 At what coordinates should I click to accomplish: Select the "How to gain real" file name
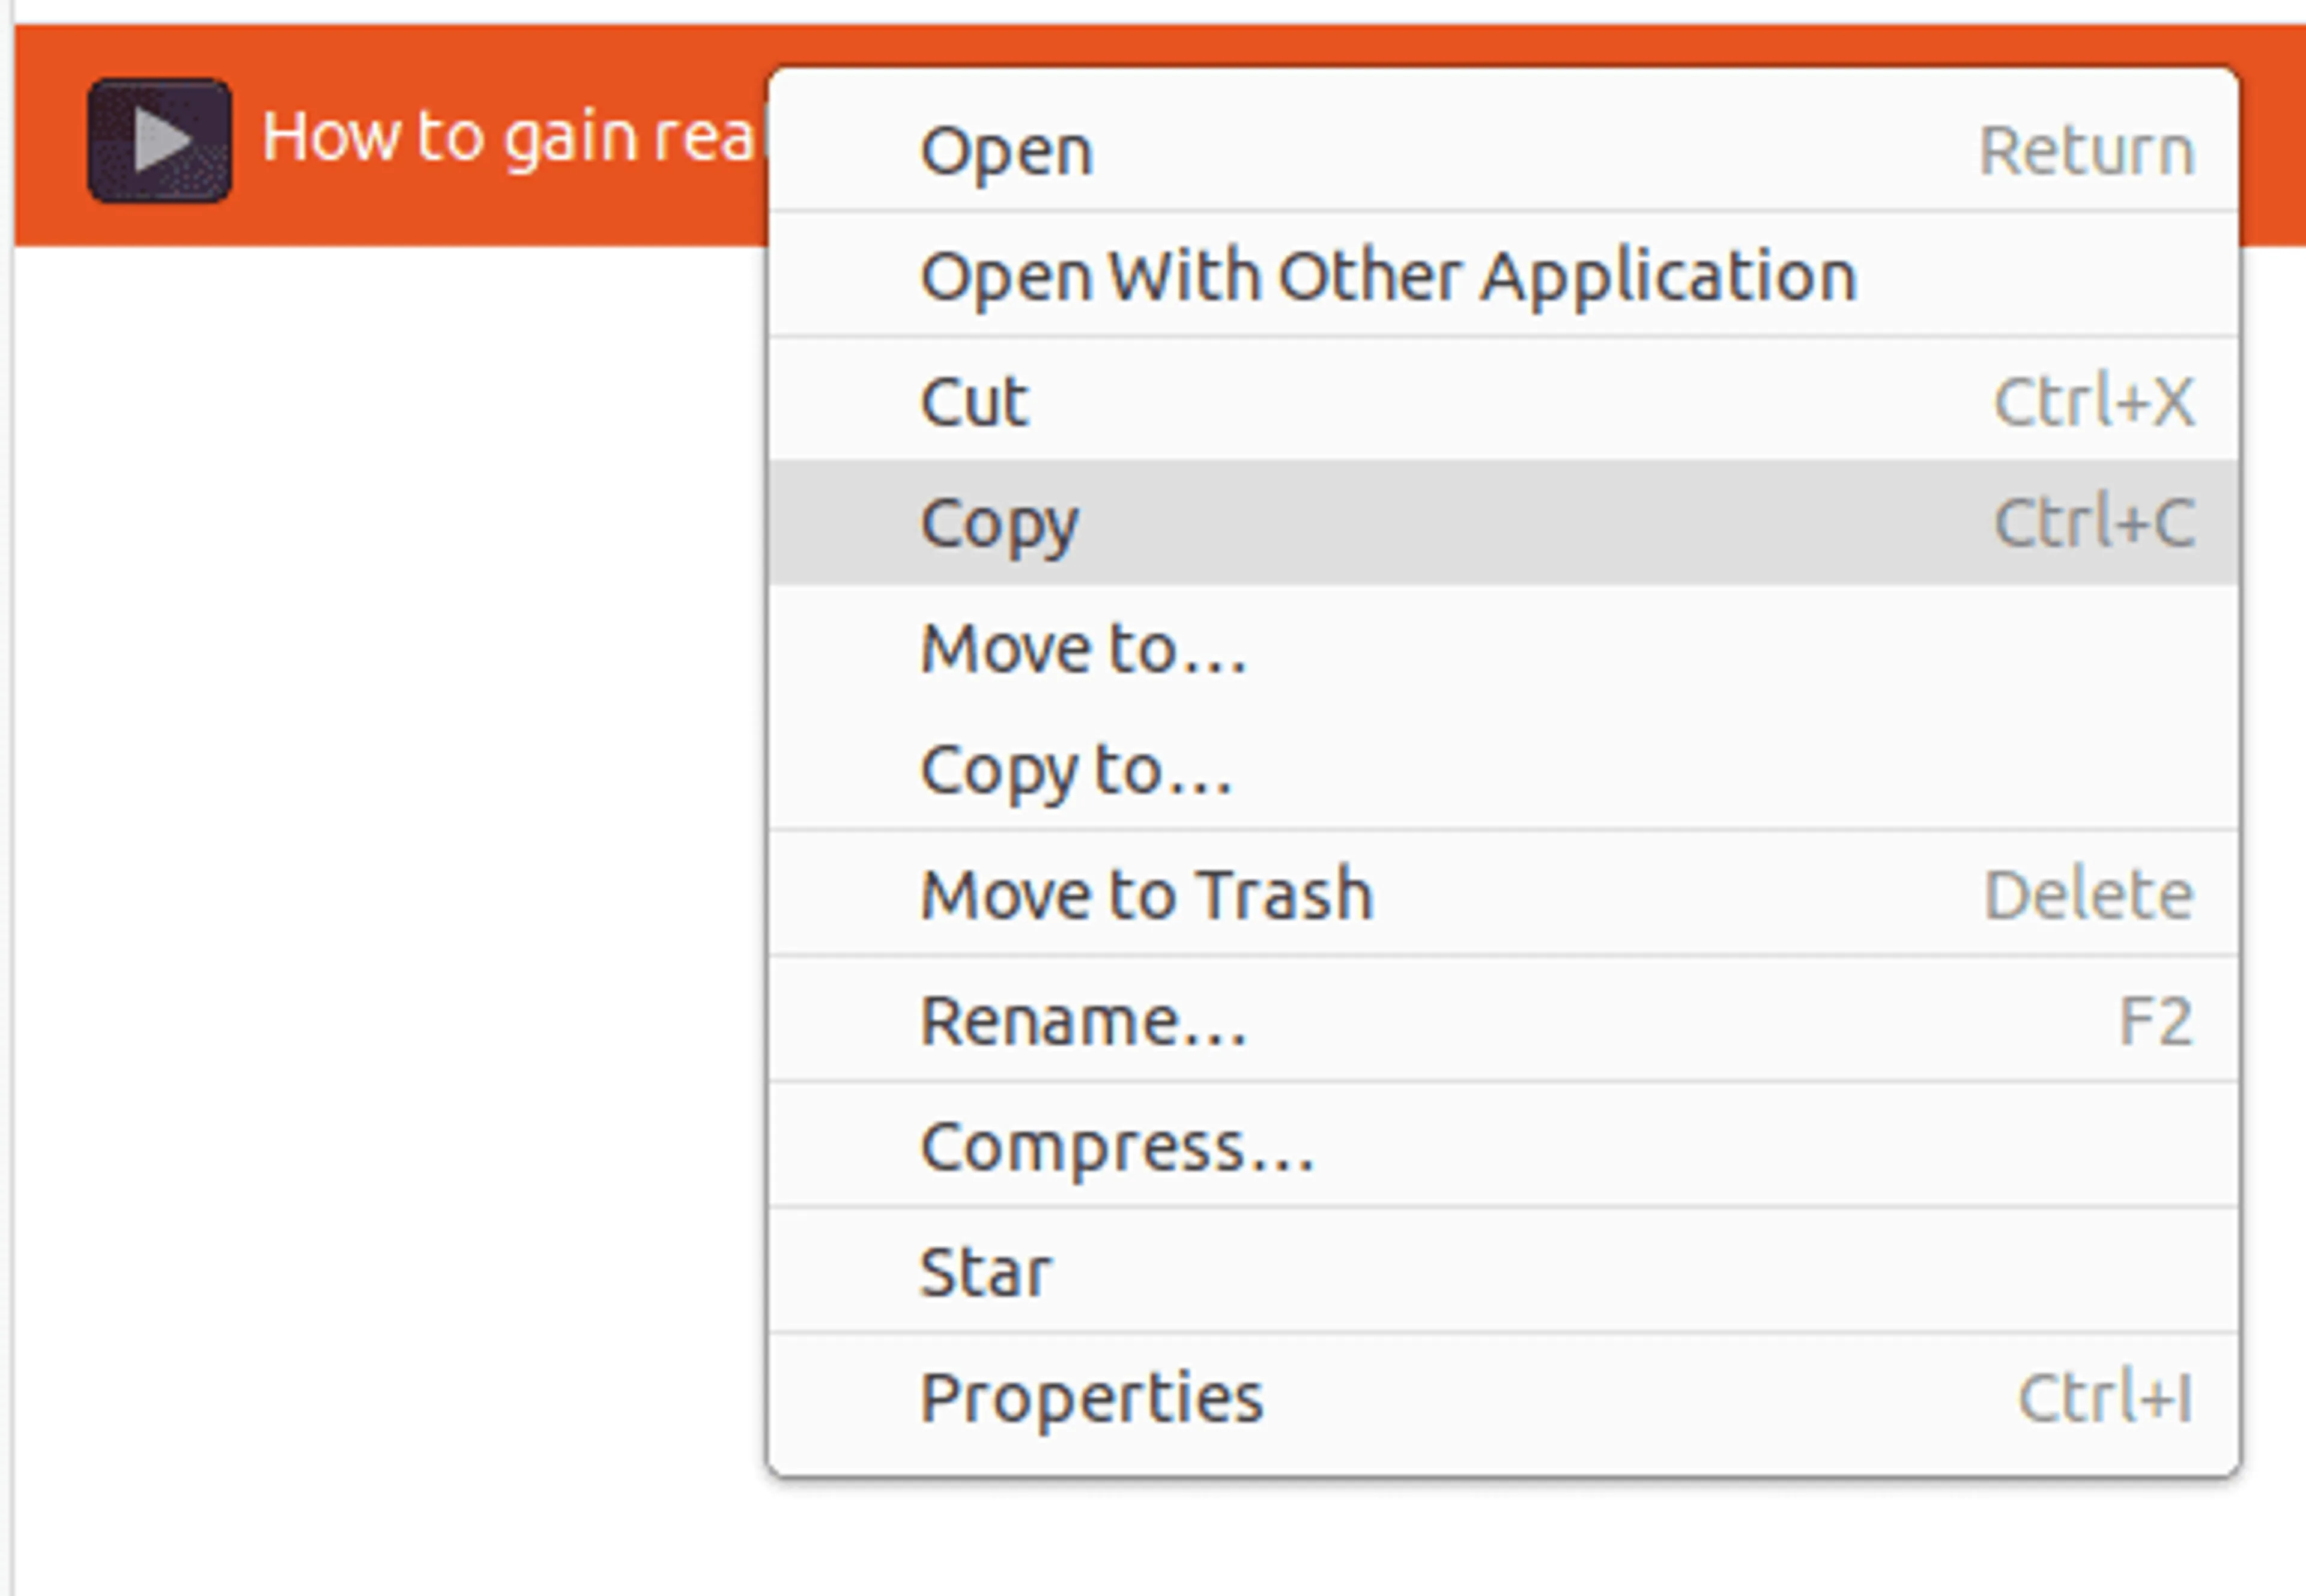tap(510, 137)
